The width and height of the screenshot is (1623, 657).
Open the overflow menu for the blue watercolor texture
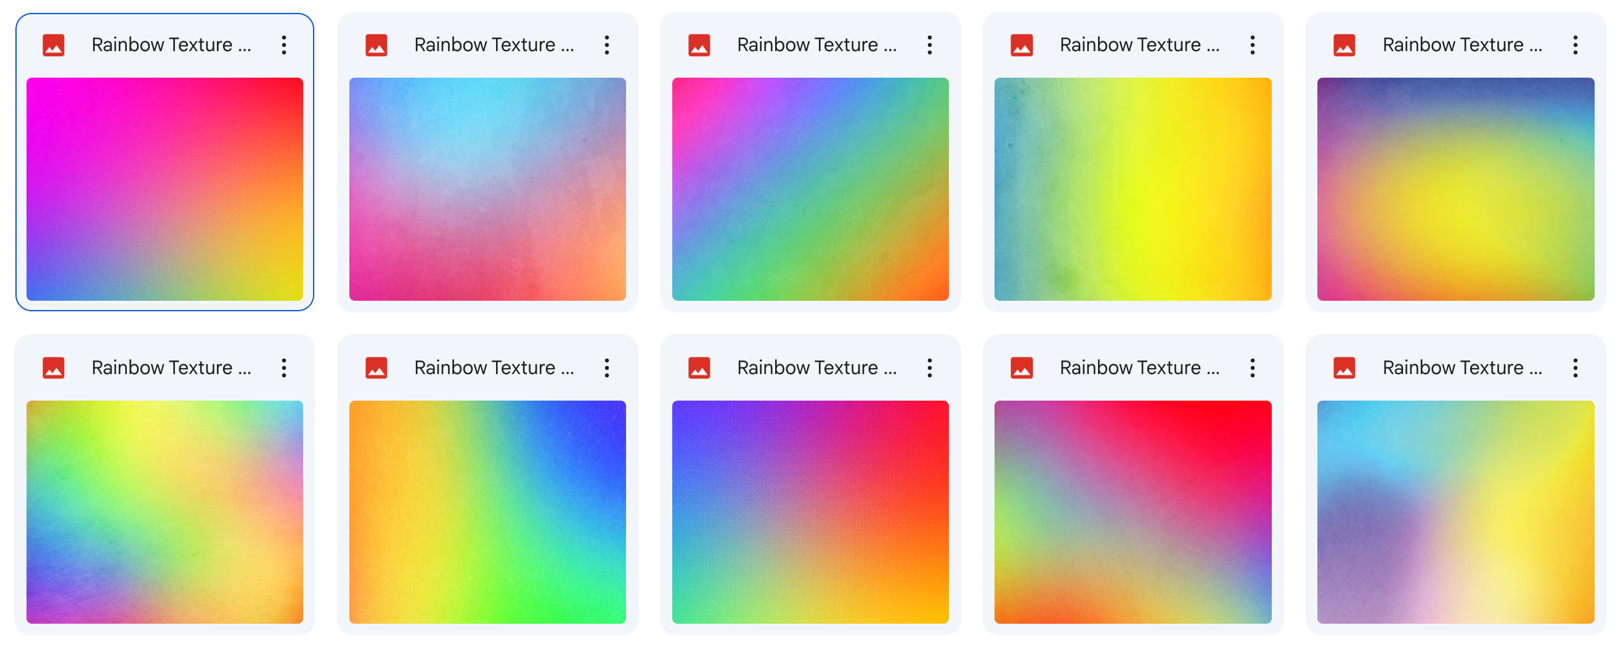tap(607, 44)
